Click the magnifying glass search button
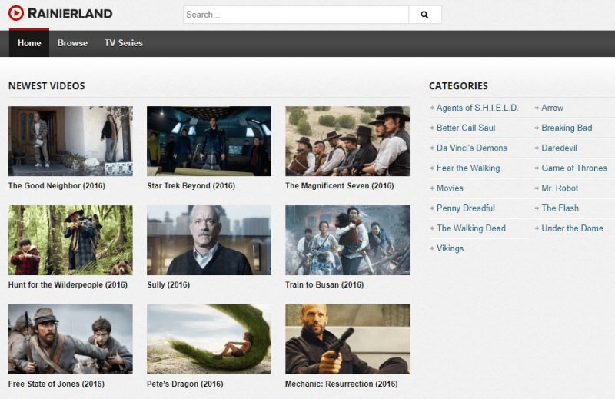The image size is (615, 399). 425,15
